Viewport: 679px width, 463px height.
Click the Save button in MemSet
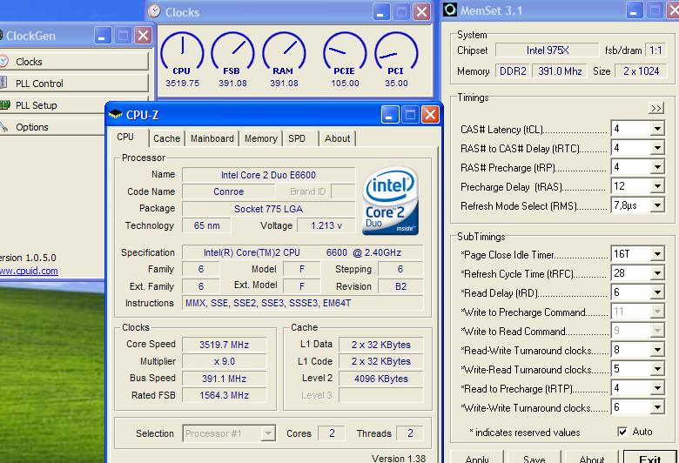534,458
